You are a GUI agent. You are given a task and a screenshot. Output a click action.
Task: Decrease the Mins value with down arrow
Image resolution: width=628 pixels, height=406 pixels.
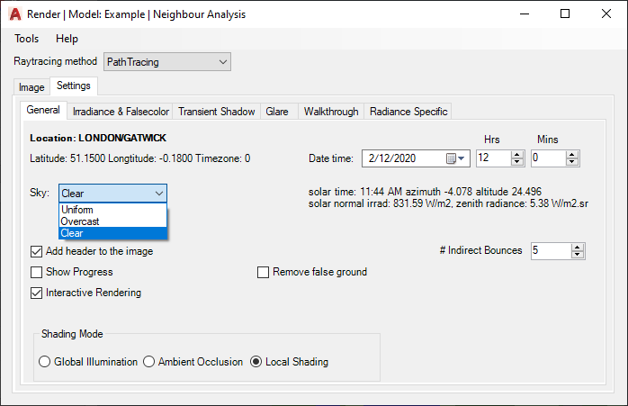571,162
